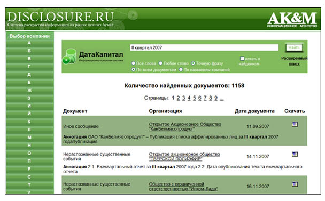Image resolution: width=325 pixels, height=201 pixels.
Task: Select letter 'Т' in company list
Action: 29,184
